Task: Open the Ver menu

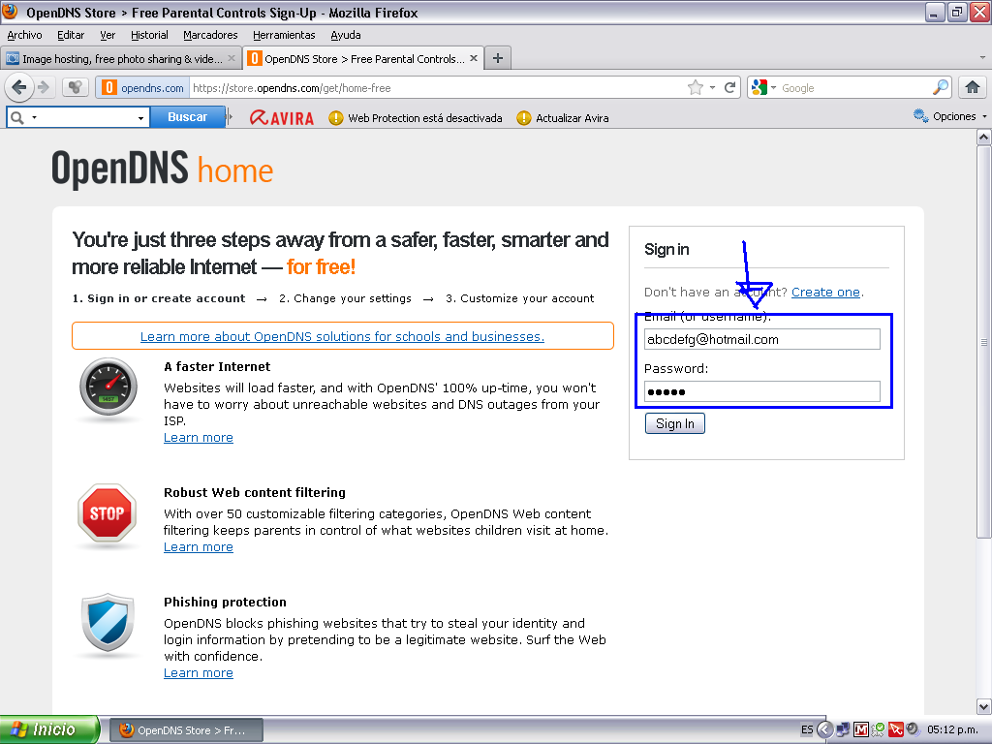Action: (x=108, y=35)
